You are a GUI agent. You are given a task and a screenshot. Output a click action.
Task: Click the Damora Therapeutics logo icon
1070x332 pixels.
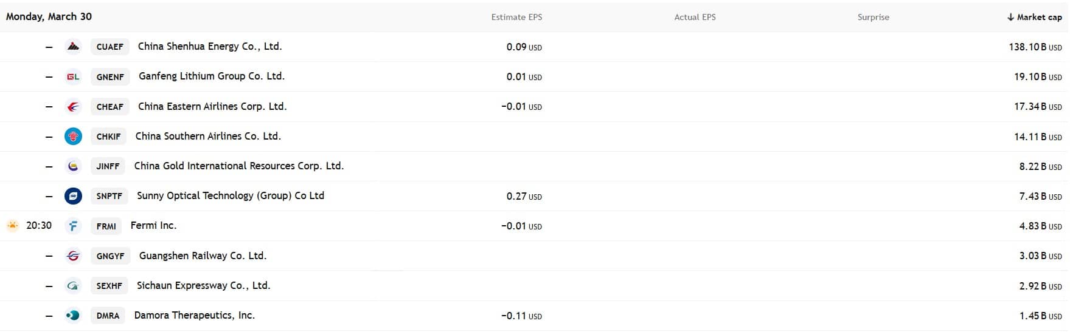pyautogui.click(x=73, y=316)
